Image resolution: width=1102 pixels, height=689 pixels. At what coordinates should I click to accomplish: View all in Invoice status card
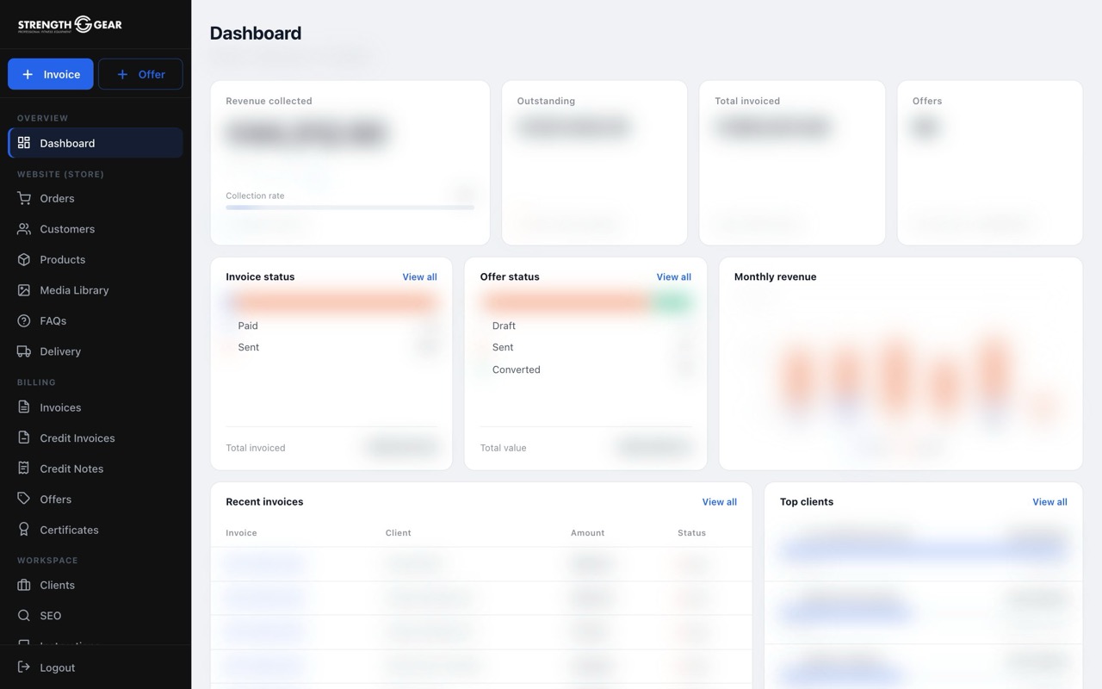click(x=419, y=277)
